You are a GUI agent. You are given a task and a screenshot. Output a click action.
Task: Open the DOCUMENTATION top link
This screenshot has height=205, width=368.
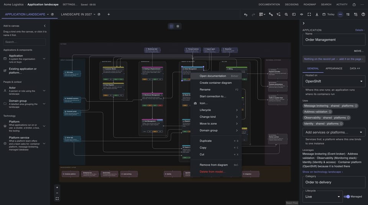[x=269, y=5]
